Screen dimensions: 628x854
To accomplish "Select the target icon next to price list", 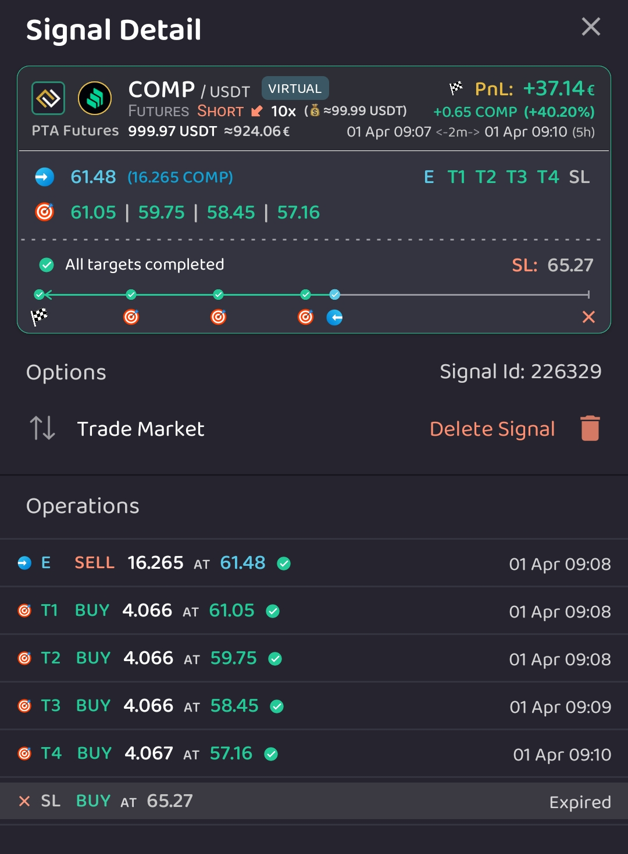I will coord(43,211).
